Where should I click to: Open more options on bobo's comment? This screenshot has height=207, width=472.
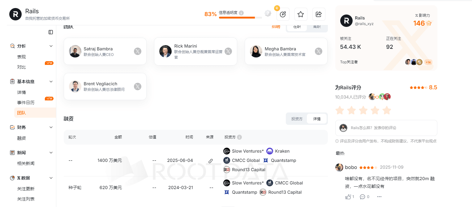click(x=379, y=196)
